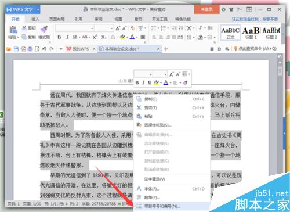This screenshot has height=212, width=290.
Task: Open the ribbon font color dropdown arrow
Action: [x=137, y=37]
